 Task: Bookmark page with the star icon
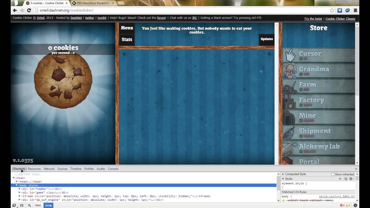click(332, 10)
